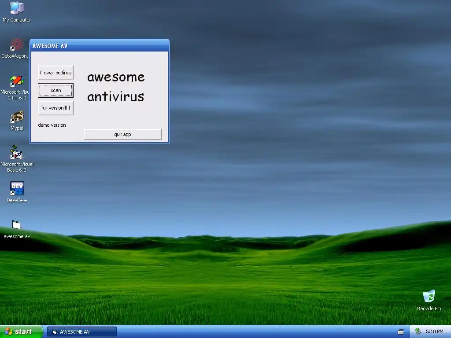Start a scan in Awesome AV
The width and height of the screenshot is (451, 338).
[x=55, y=90]
